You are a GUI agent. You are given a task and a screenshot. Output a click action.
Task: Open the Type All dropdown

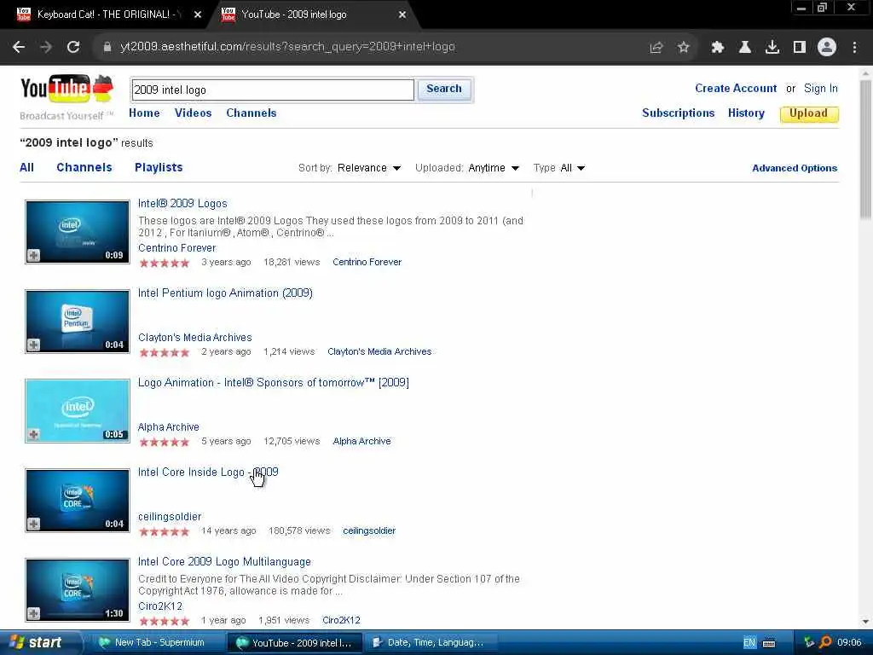573,168
